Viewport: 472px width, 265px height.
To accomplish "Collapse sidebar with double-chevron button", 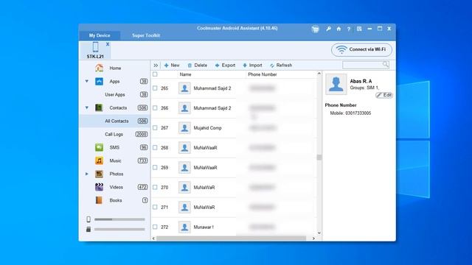I will click(x=156, y=66).
